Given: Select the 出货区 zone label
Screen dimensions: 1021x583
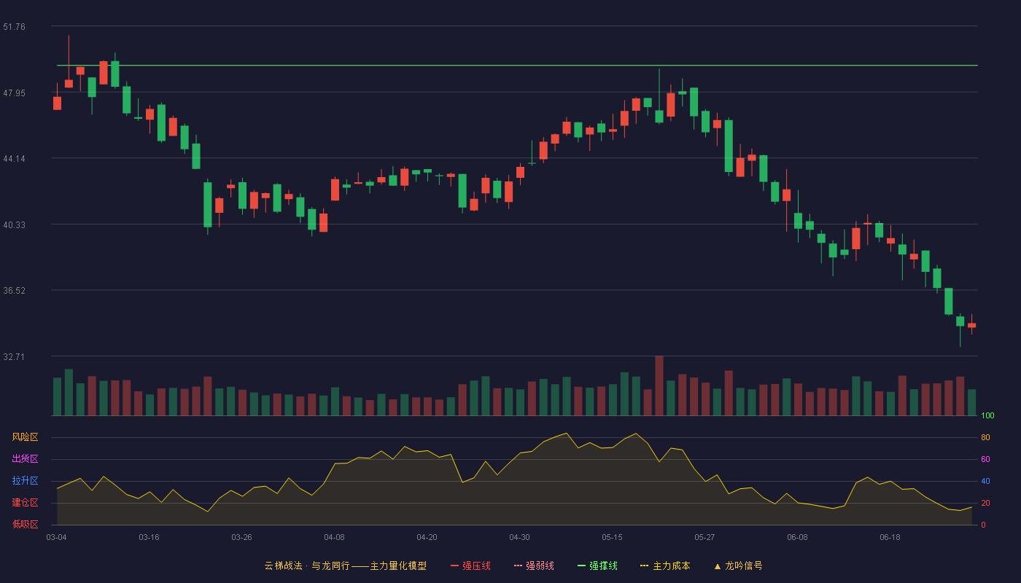Looking at the screenshot, I should click(26, 459).
